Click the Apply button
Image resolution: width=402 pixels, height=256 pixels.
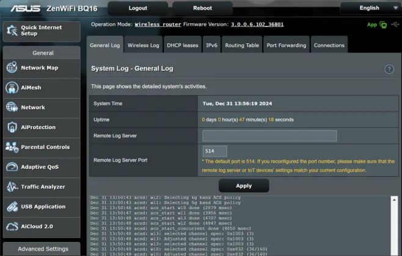(244, 186)
